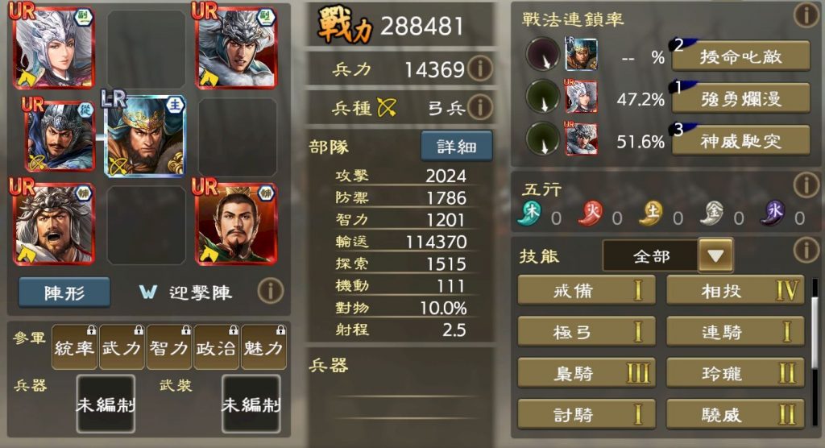Image resolution: width=825 pixels, height=448 pixels.
Task: Open info icon for 戰法連鎖率 panel
Action: [x=806, y=15]
